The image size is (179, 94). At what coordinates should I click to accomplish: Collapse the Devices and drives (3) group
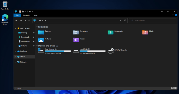point(37,46)
